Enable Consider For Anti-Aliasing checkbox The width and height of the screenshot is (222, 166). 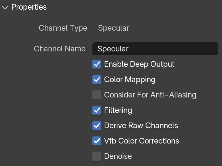[x=97, y=95]
